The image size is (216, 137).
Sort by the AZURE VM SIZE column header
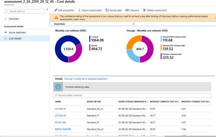(x=94, y=101)
